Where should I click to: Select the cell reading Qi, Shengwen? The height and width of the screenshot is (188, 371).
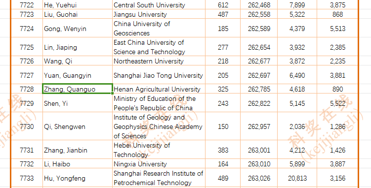point(78,126)
